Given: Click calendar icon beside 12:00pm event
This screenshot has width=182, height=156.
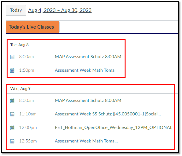Looking at the screenshot, I should [x=12, y=128].
